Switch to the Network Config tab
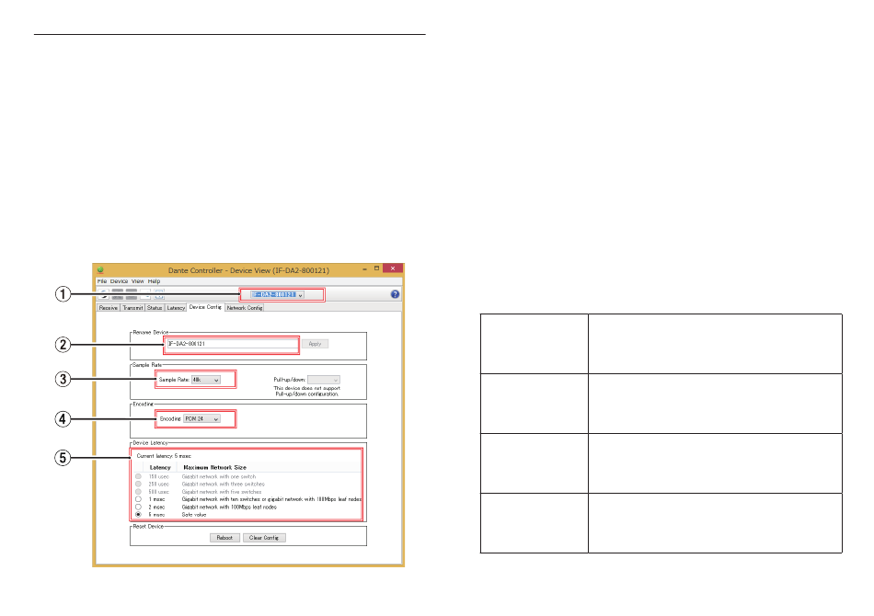This screenshot has height=616, width=874. coord(245,308)
